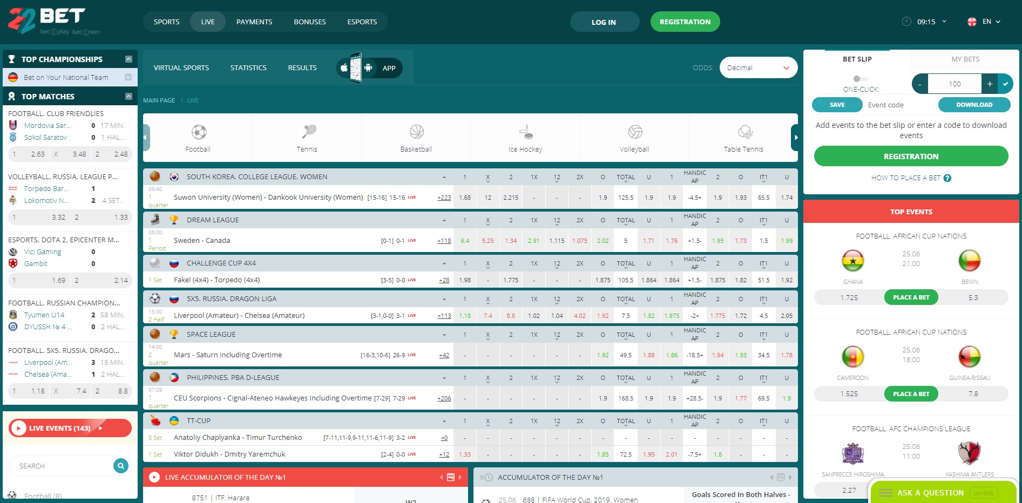1022x503 pixels.
Task: Toggle the One-Click betting switch
Action: click(x=860, y=79)
